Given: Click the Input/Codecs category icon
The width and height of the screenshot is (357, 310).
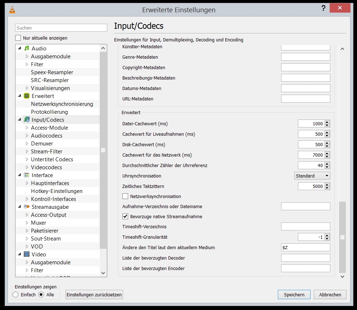Looking at the screenshot, I should 27,120.
